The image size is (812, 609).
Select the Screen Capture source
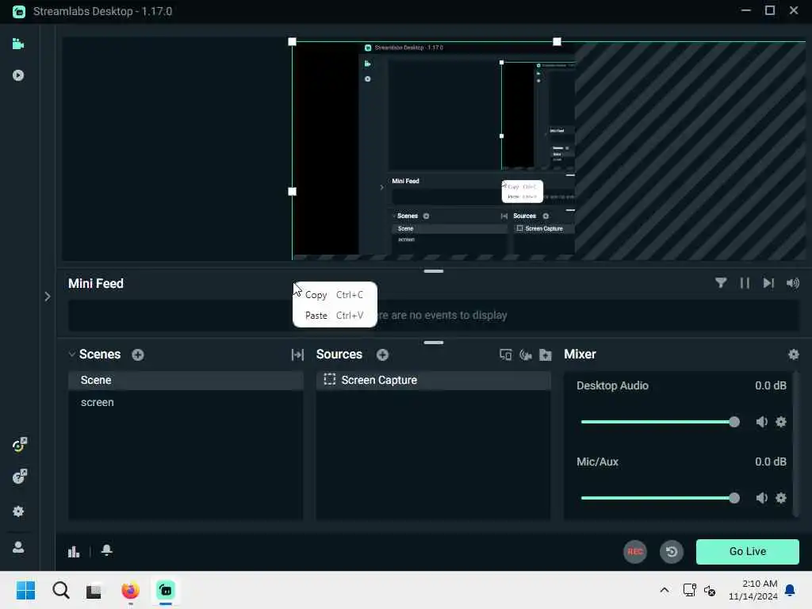434,380
